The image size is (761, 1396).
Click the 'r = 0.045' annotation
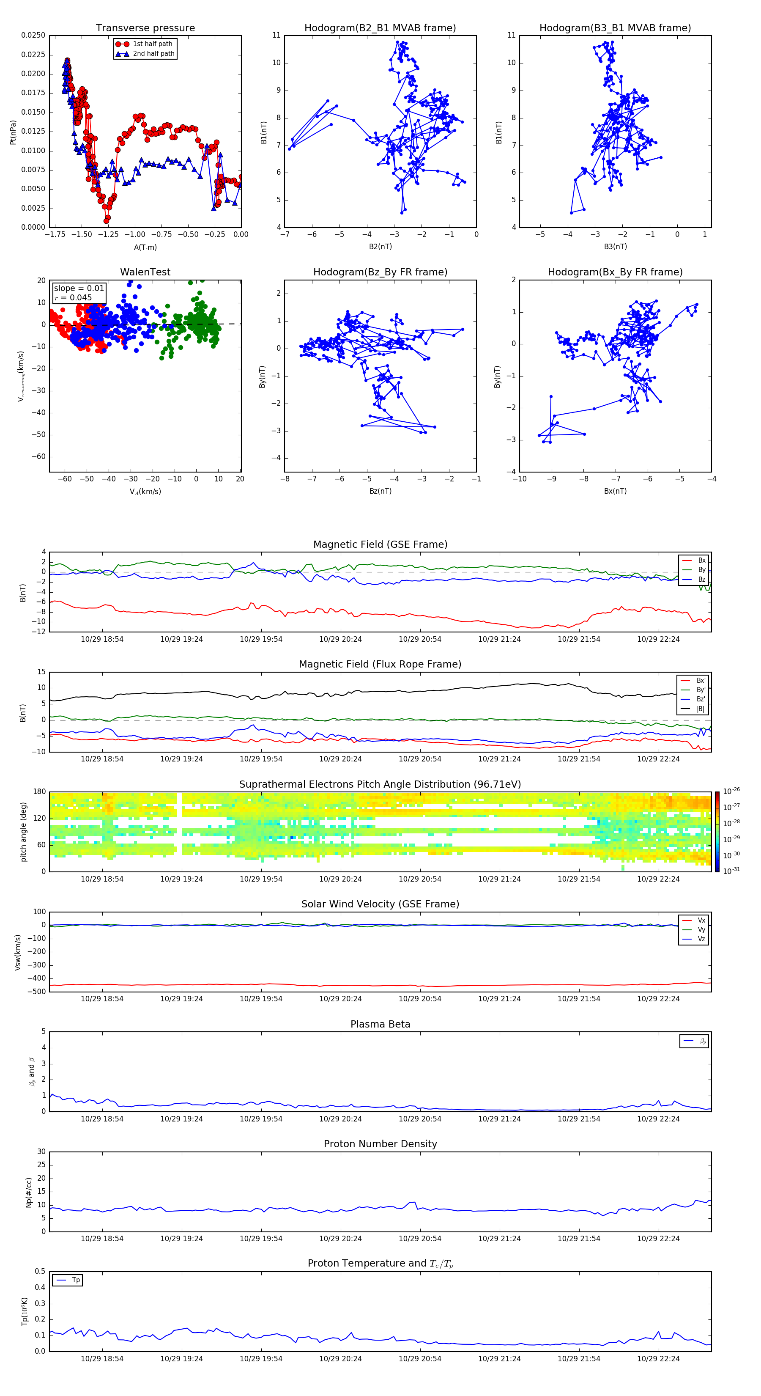(x=73, y=297)
